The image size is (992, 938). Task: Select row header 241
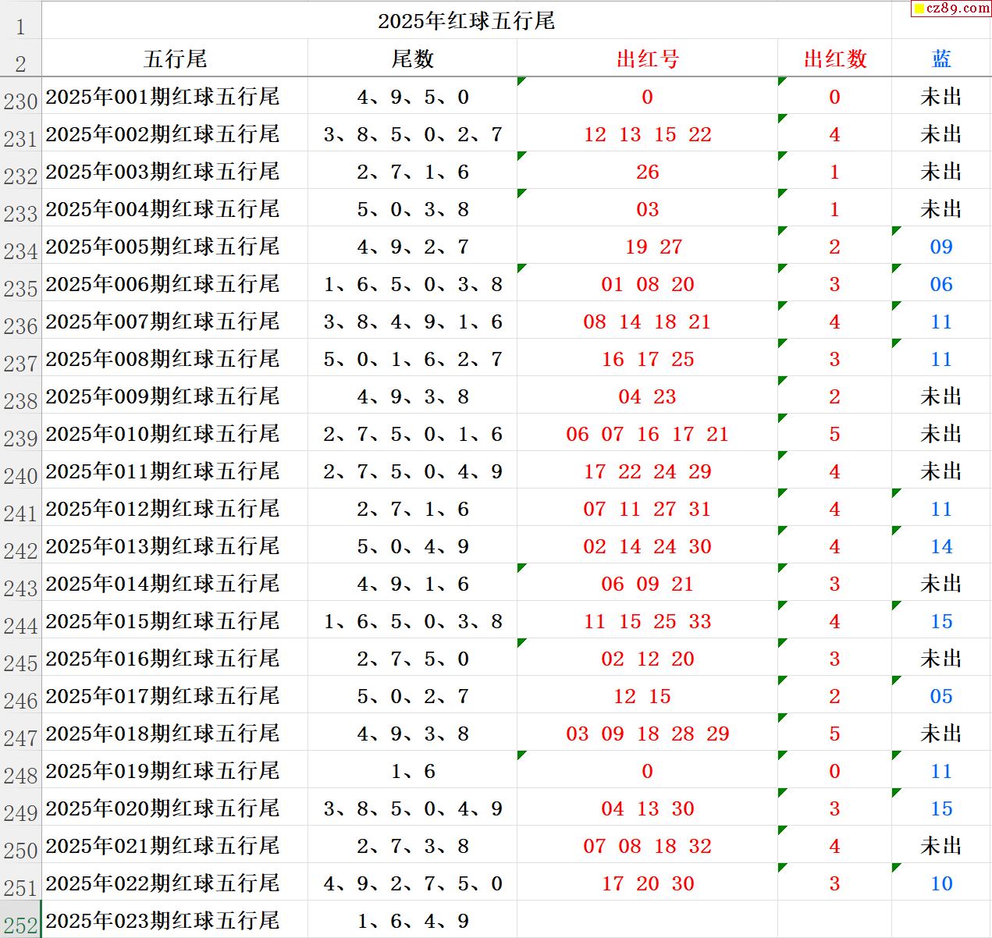pyautogui.click(x=20, y=510)
